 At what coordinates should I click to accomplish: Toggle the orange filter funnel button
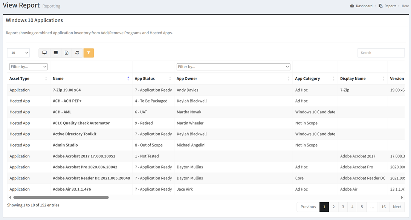89,53
